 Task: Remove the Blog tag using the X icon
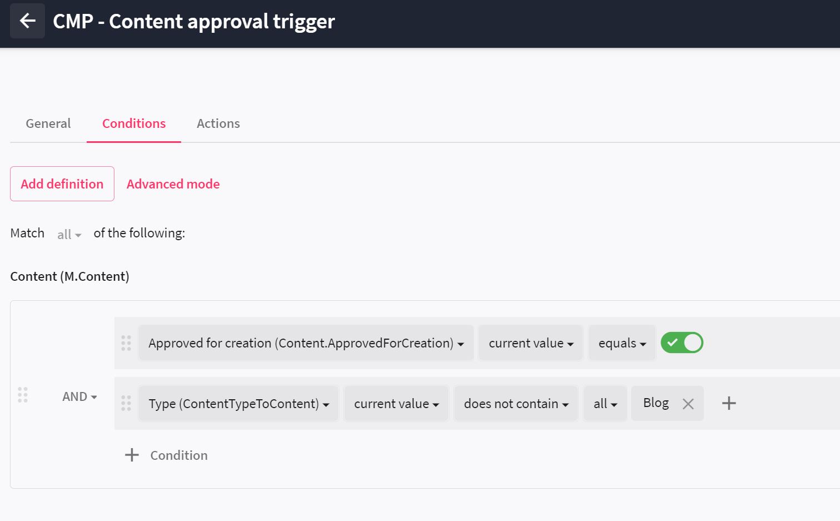688,403
